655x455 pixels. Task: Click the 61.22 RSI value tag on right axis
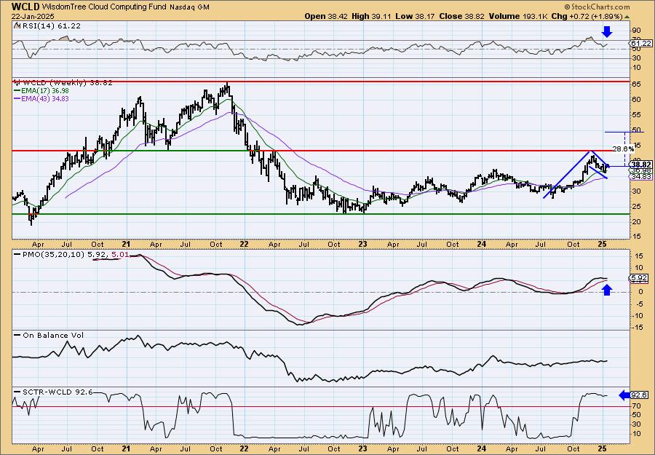tap(641, 44)
